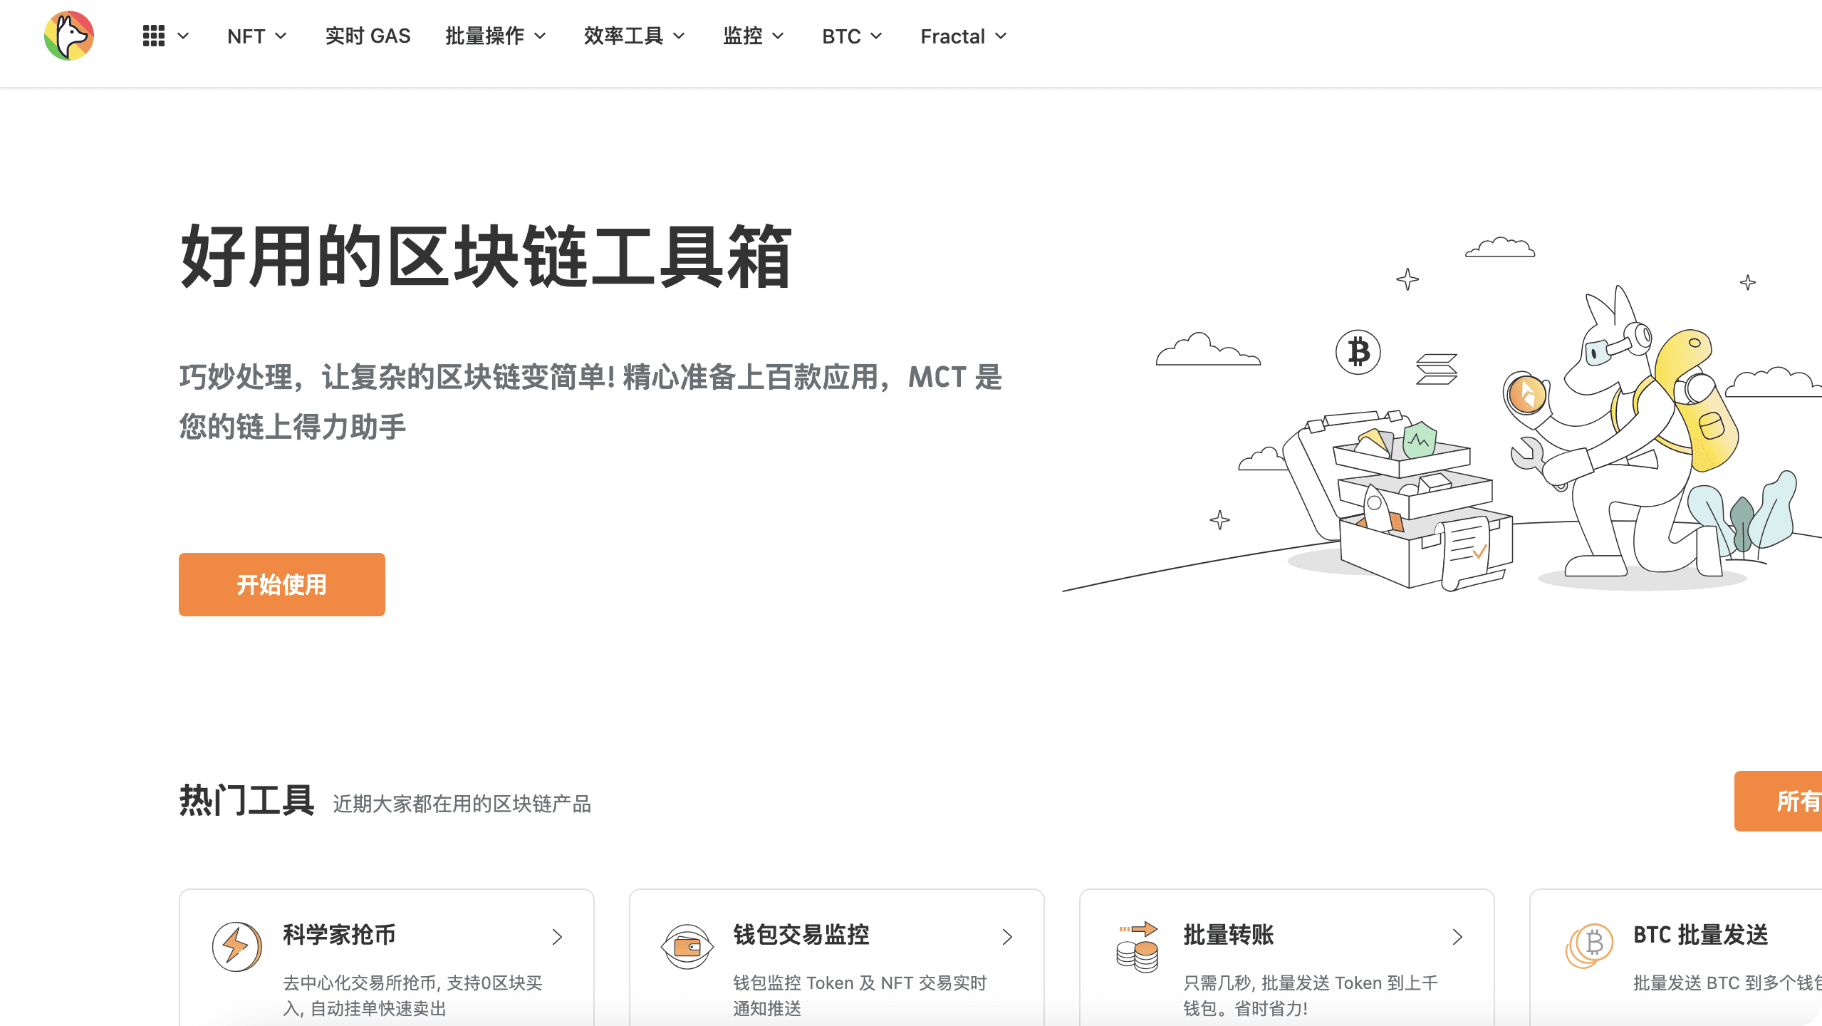Click the 钱包监控 Token 及 NFT description
The height and width of the screenshot is (1026, 1822).
click(x=860, y=995)
